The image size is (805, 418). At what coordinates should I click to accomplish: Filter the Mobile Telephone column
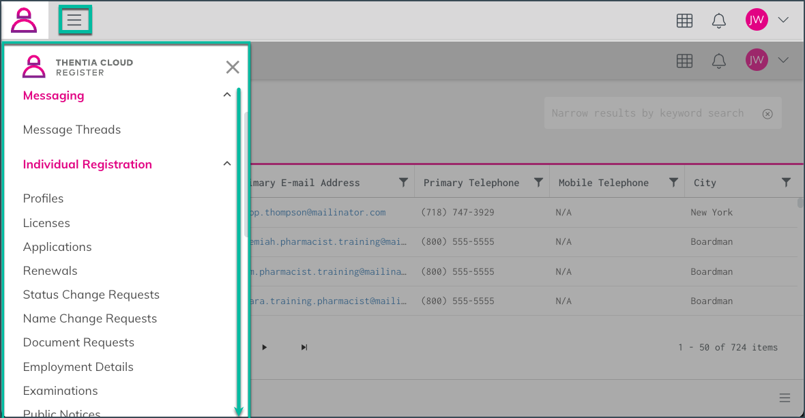(x=673, y=183)
